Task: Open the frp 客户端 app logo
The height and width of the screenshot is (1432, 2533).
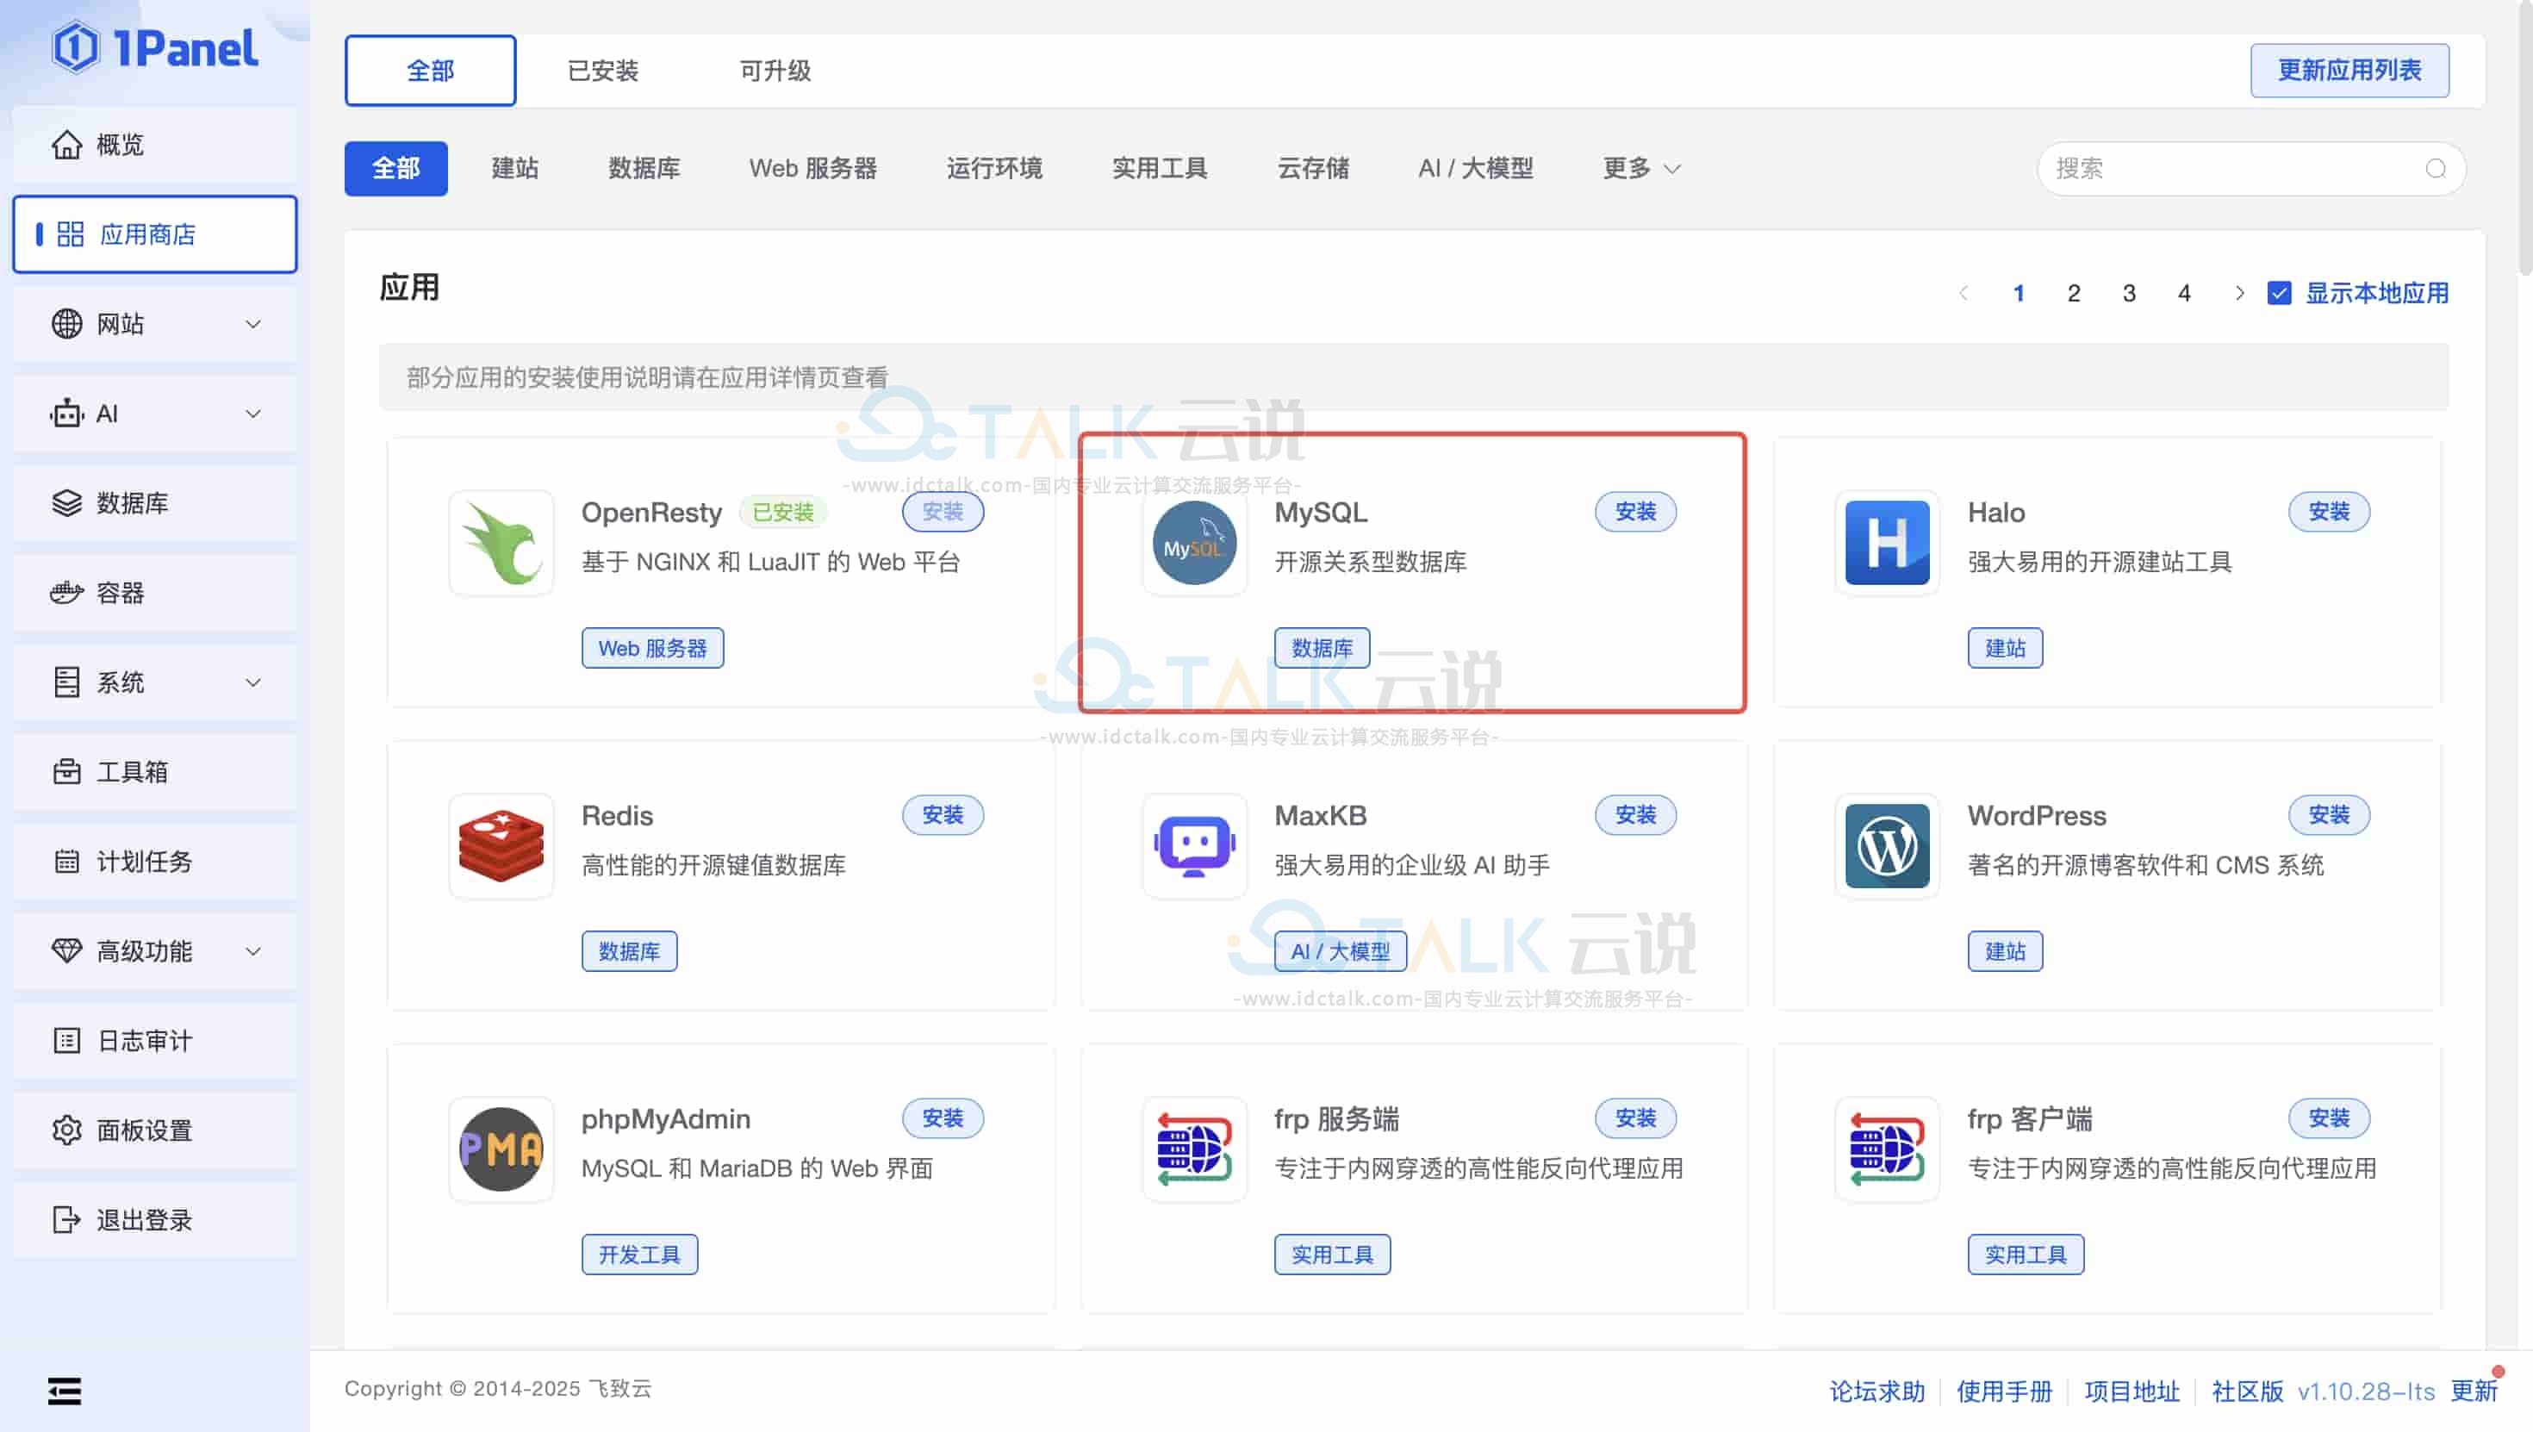Action: pyautogui.click(x=1887, y=1149)
